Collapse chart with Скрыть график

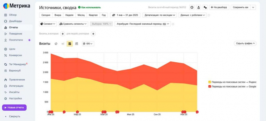245,43
